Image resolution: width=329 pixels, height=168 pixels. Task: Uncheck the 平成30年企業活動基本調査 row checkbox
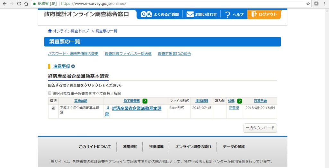(53, 108)
